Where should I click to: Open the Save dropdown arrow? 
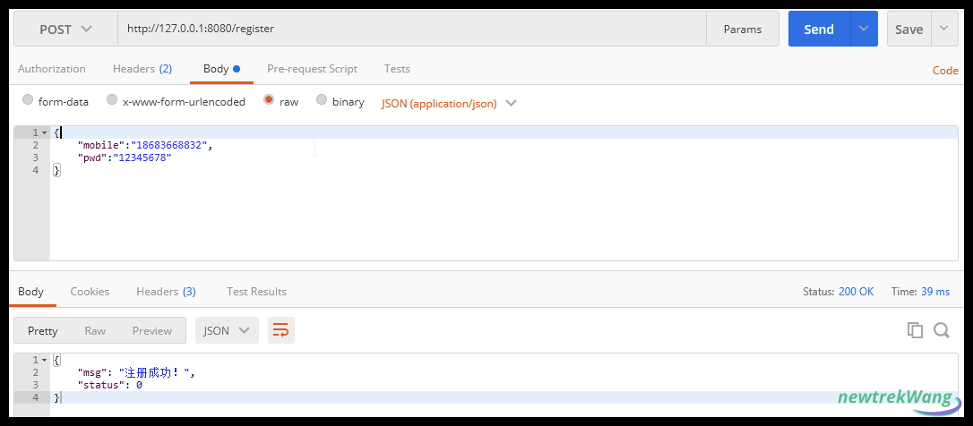click(x=944, y=30)
